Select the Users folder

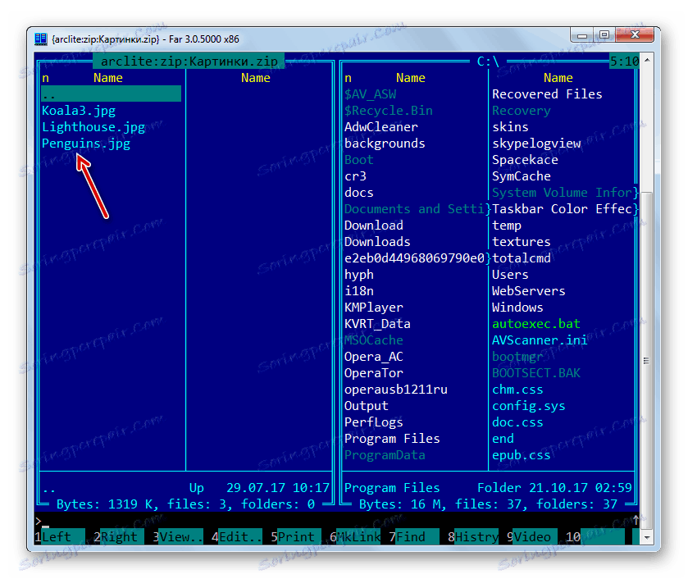510,275
